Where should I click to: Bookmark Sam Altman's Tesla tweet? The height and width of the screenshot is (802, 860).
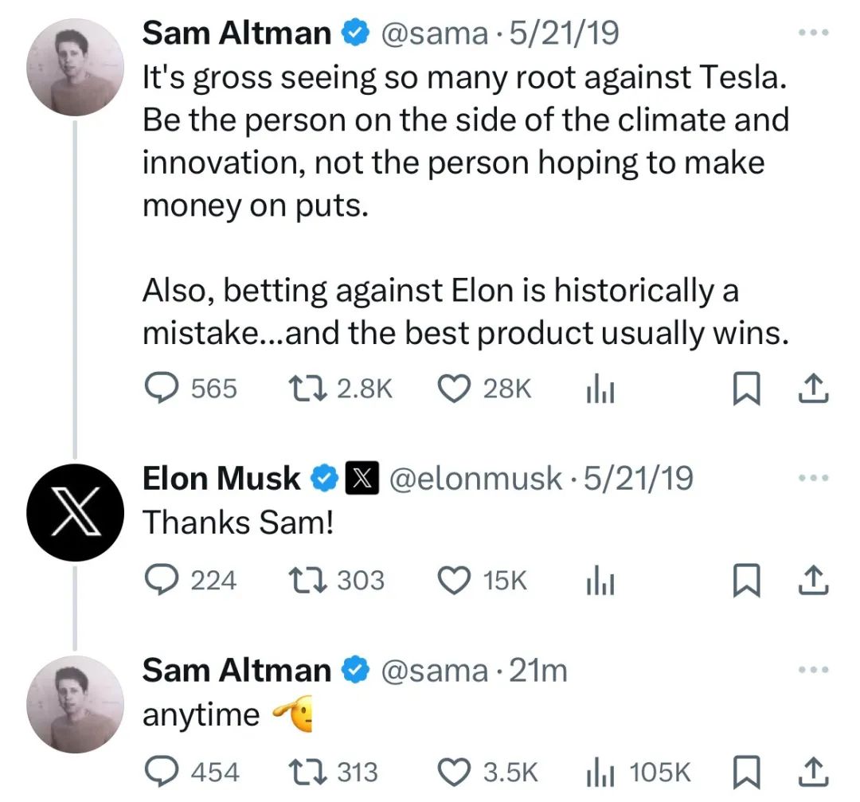click(x=746, y=389)
